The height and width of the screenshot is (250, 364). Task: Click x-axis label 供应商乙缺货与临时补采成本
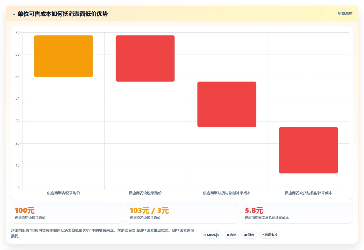click(x=308, y=193)
